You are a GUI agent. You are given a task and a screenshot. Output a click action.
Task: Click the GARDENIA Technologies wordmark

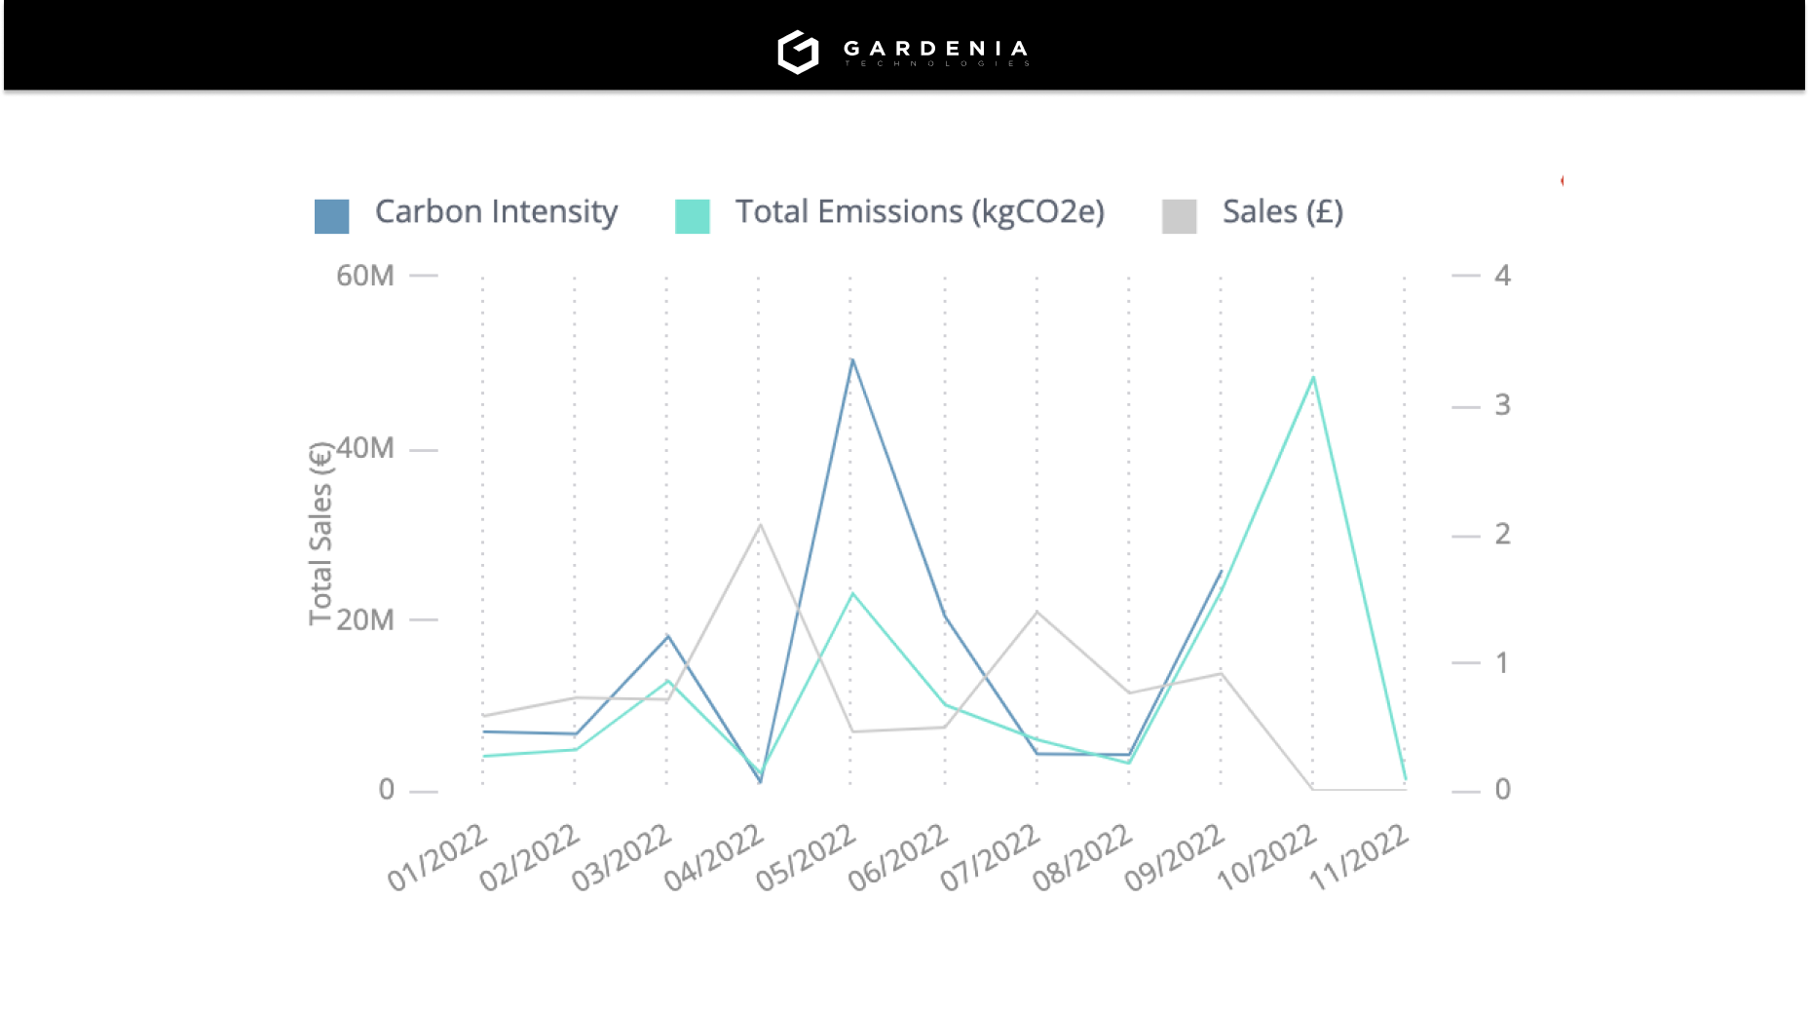pos(936,53)
